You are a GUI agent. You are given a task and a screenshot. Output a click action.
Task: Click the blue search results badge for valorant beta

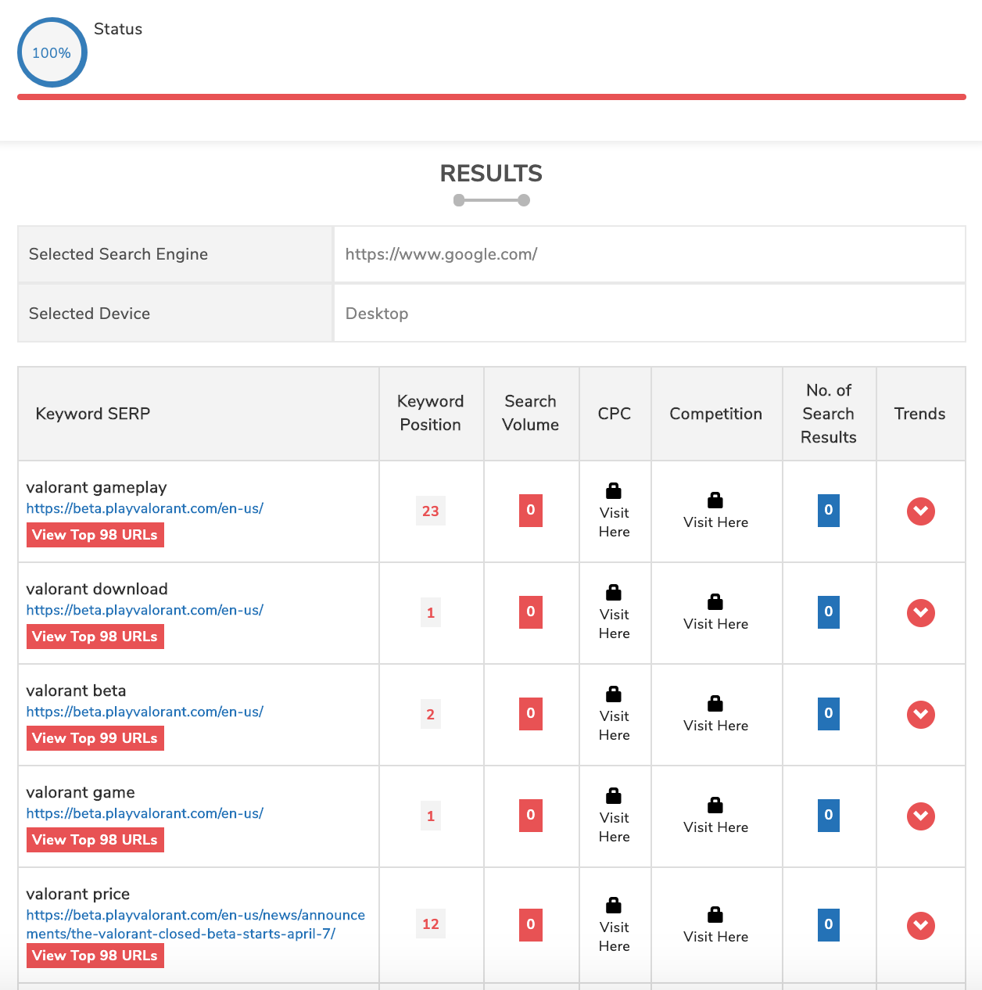coord(829,714)
